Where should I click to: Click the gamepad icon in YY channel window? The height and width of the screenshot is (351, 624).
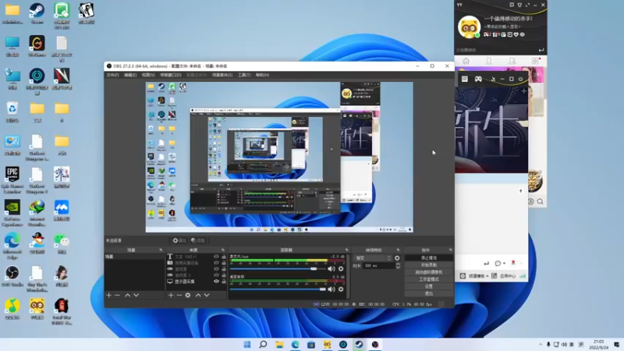pyautogui.click(x=478, y=79)
